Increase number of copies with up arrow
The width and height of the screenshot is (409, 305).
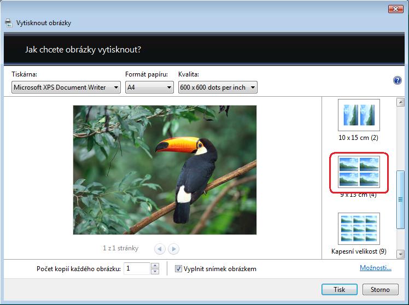[155, 266]
